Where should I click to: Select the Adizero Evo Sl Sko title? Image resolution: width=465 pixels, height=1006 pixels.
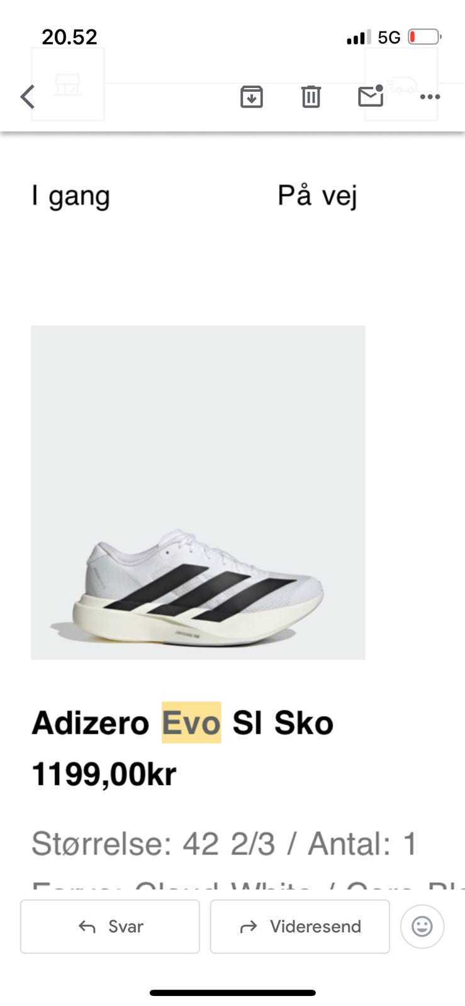point(182,722)
